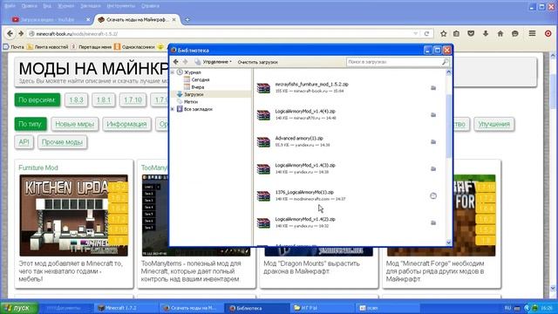Click the Library downloads list scrollbar thumb

tap(448, 126)
